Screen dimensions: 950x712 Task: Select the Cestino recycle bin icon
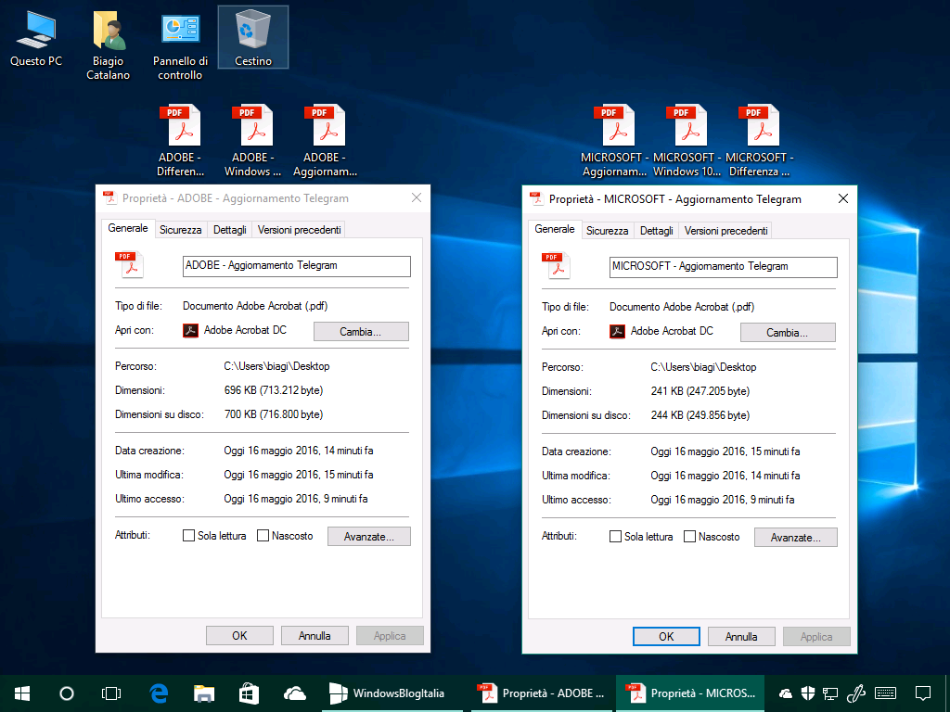(x=252, y=37)
